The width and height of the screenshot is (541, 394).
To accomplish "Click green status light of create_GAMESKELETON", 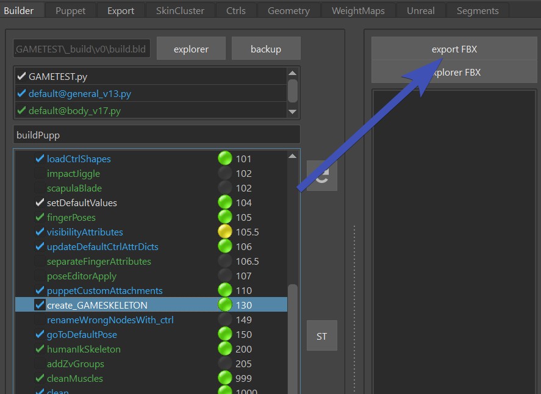I will click(x=225, y=305).
